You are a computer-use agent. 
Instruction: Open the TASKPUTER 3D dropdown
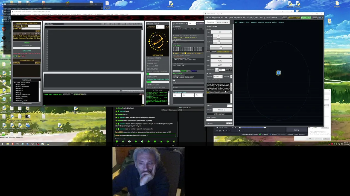pyautogui.click(x=192, y=23)
